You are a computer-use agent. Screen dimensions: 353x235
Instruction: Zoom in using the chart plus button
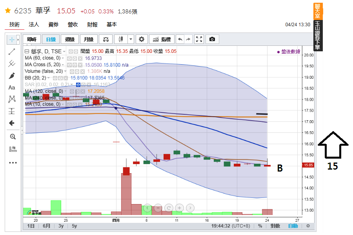tap(179, 208)
